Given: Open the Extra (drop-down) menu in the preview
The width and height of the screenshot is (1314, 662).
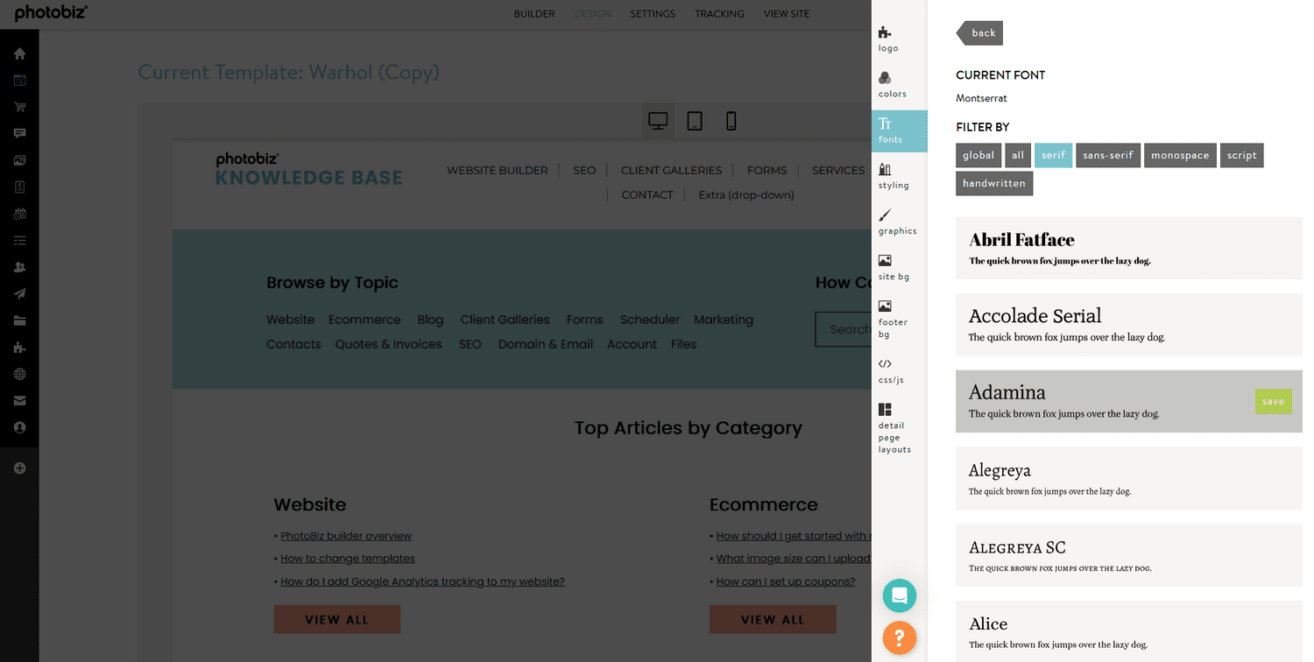Looking at the screenshot, I should [745, 194].
